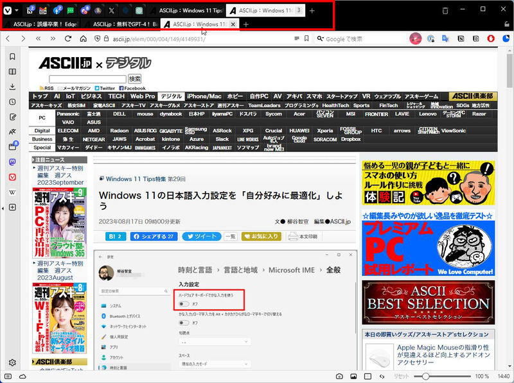Open the Downloads side panel
The image size is (514, 383).
coord(12,87)
